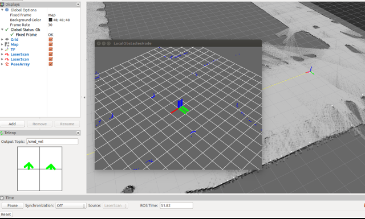Select the Map display icon
This screenshot has width=365, height=219.
7,44
